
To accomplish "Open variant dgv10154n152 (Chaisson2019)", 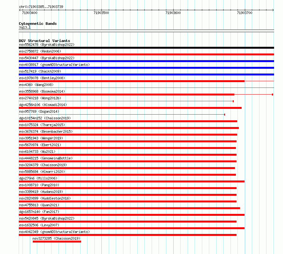I will (45, 118).
